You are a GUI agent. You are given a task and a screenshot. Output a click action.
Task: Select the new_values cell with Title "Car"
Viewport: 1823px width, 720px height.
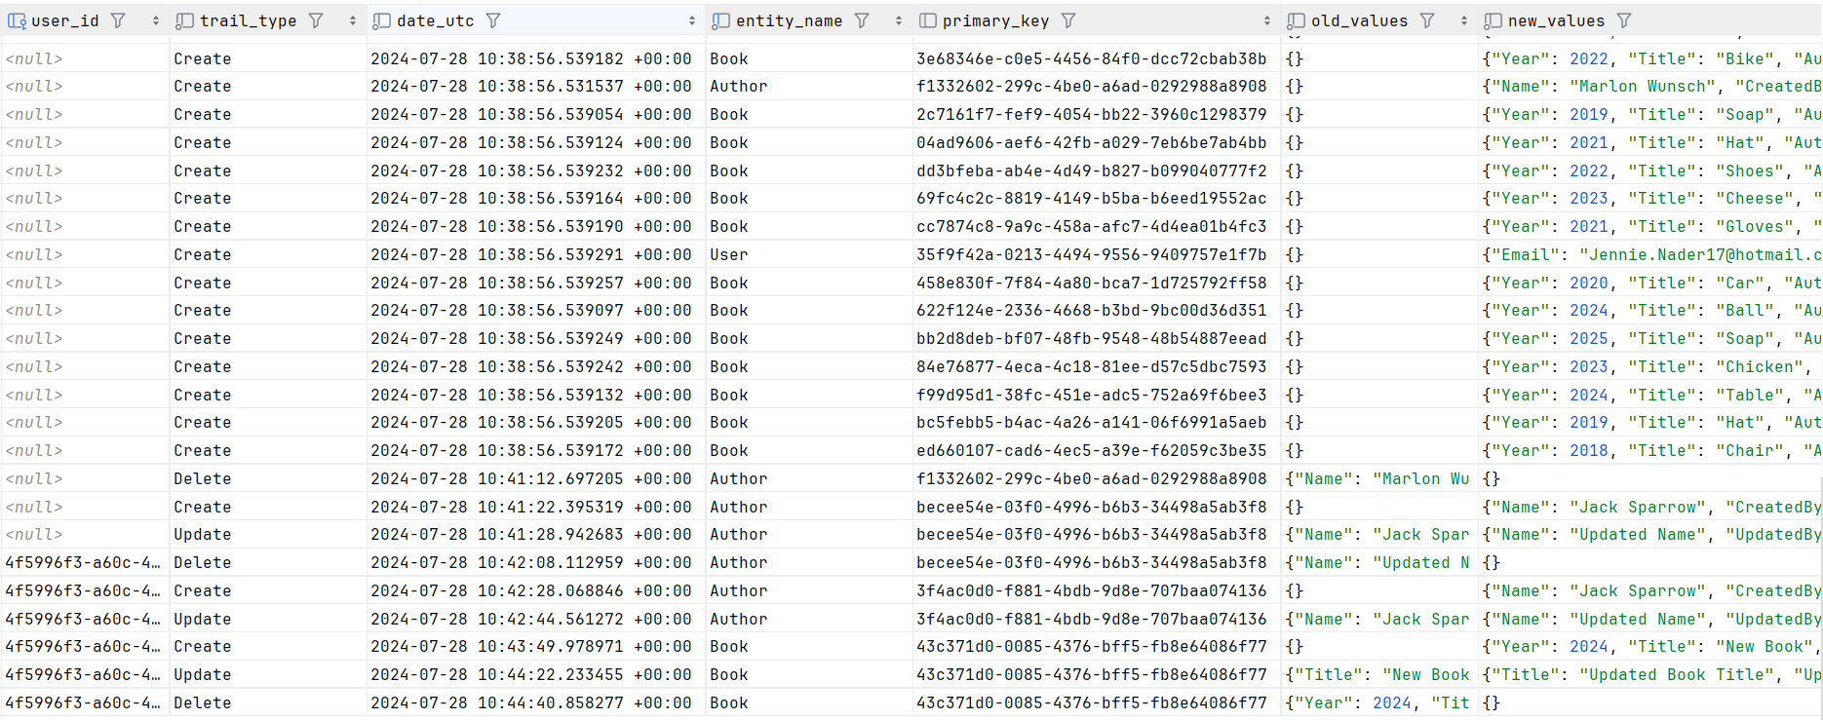click(x=1650, y=283)
